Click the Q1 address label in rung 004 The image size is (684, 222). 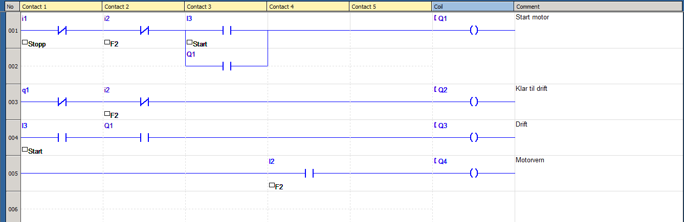pos(108,126)
